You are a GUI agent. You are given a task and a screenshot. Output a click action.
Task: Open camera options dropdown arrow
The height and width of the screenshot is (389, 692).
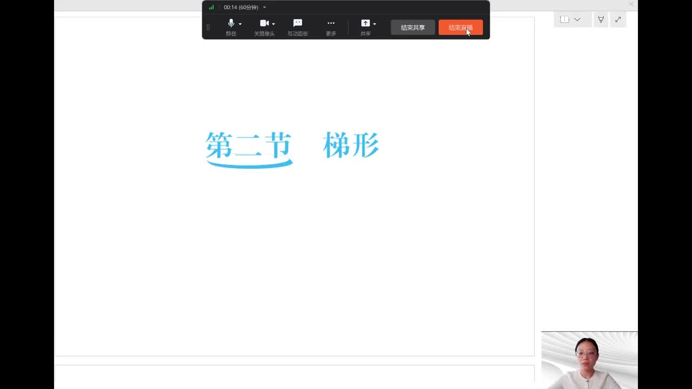click(x=274, y=24)
